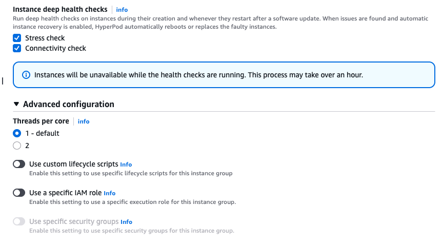The height and width of the screenshot is (248, 442).
Task: Open Info link for specific security groups
Action: point(126,222)
